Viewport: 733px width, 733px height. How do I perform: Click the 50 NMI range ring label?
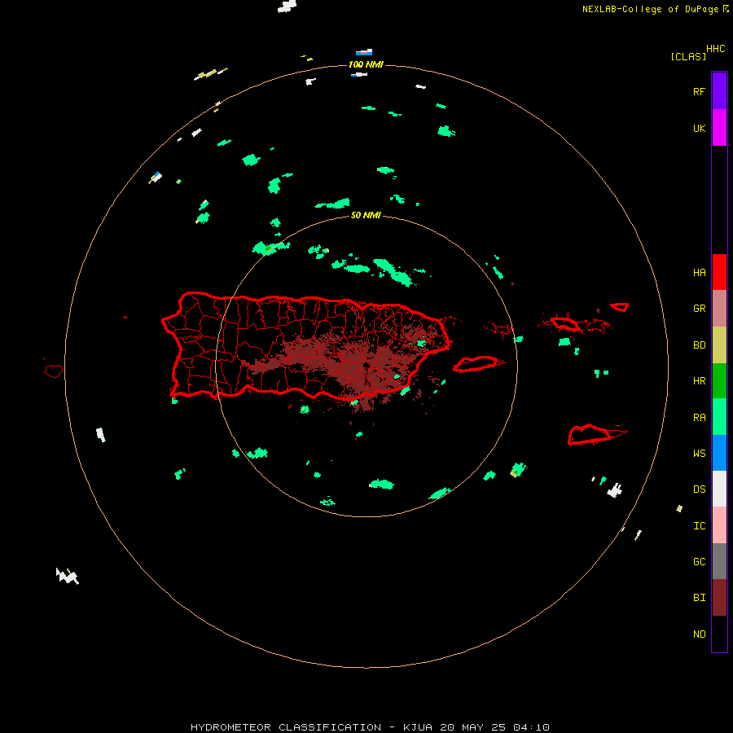(x=366, y=215)
